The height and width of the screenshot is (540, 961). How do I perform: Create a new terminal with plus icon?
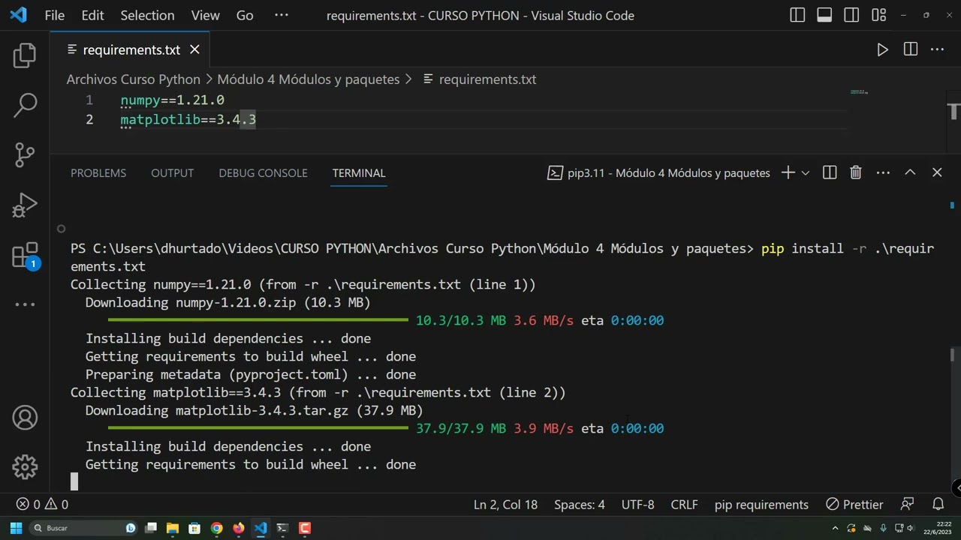(x=788, y=172)
